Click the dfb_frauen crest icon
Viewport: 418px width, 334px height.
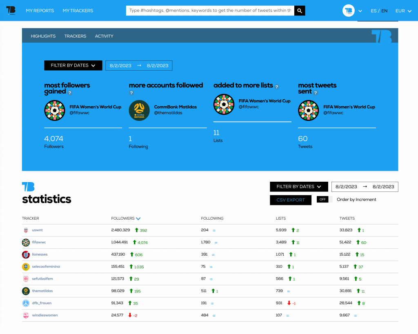tap(25, 303)
